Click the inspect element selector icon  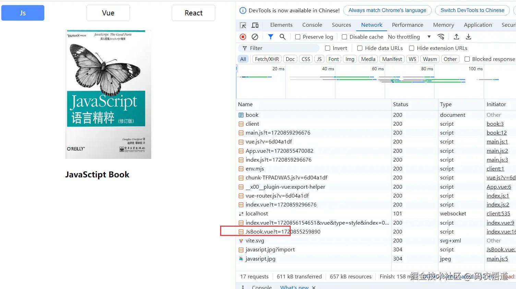point(243,25)
